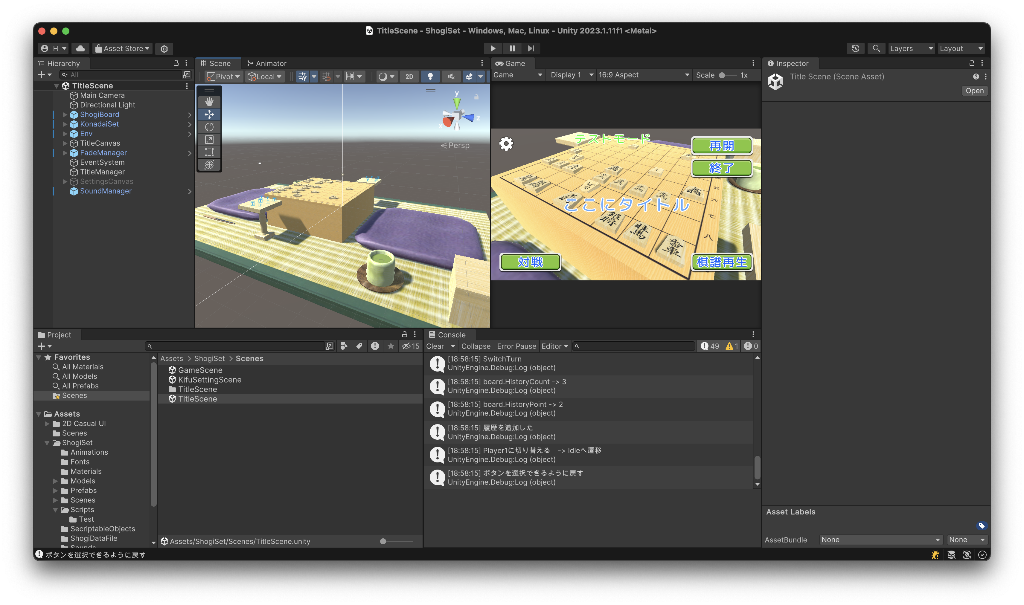Image resolution: width=1024 pixels, height=605 pixels.
Task: Toggle scene lighting bulb button
Action: pyautogui.click(x=430, y=76)
